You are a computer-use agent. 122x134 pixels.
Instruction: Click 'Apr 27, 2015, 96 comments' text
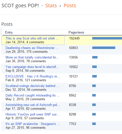[25, 128]
